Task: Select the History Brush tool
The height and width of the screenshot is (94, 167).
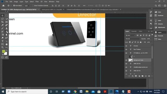Action: click(2, 32)
